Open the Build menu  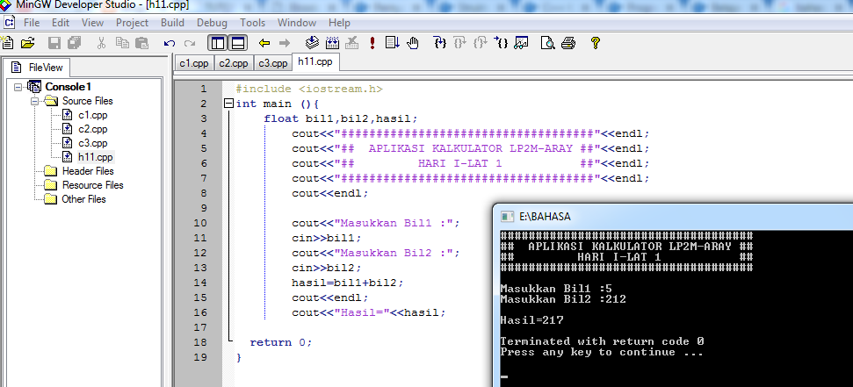pos(172,23)
